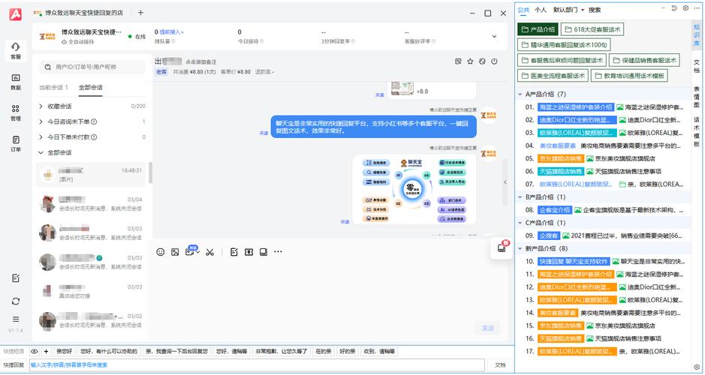Expand the 收藏会话 group
This screenshot has width=705, height=375.
[41, 106]
